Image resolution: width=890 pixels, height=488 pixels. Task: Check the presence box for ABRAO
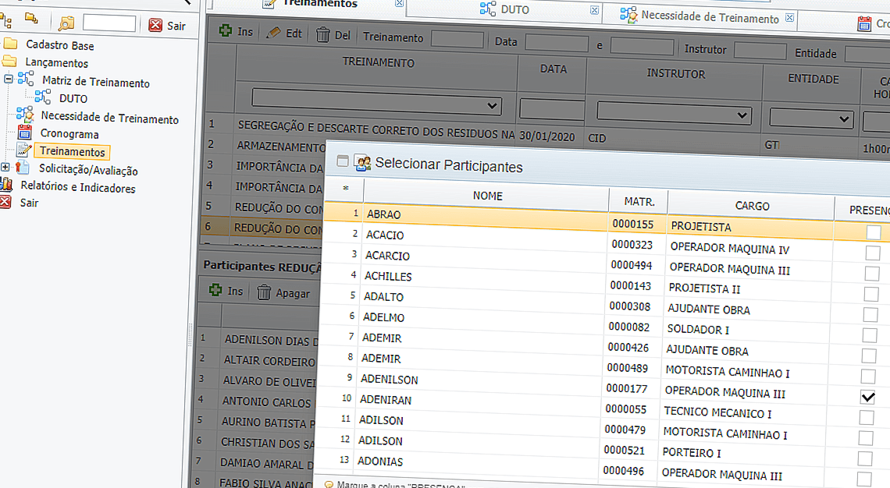tap(873, 232)
